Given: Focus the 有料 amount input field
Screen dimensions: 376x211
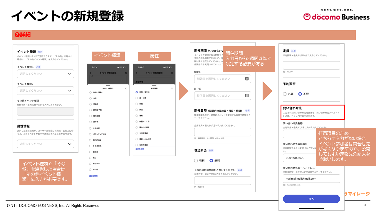Looking at the screenshot, I should click(x=223, y=181).
